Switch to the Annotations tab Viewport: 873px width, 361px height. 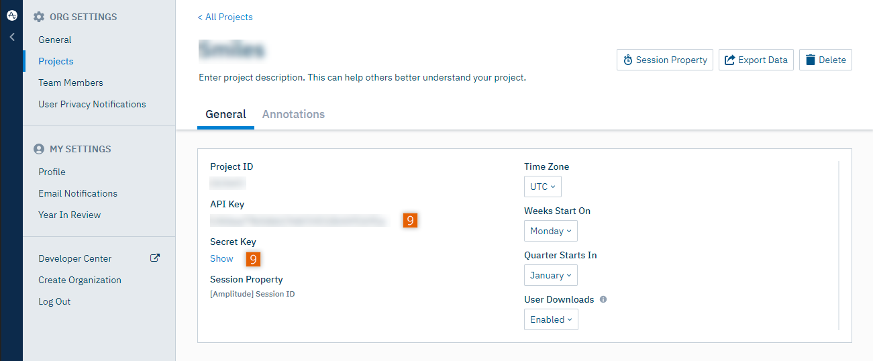[x=293, y=114]
